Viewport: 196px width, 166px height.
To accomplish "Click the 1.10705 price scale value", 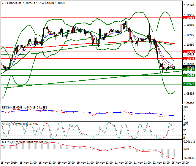I will [189, 35].
